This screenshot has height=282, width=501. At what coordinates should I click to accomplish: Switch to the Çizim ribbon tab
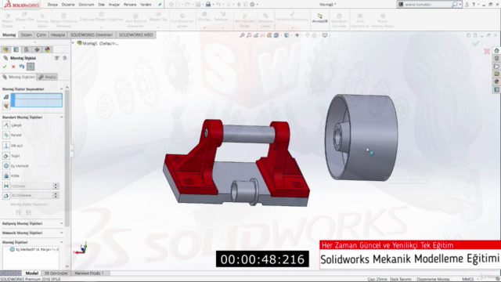[x=41, y=34]
